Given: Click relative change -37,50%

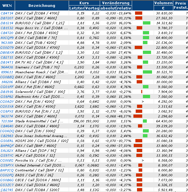Looking at the screenshot, I should click(124, 146).
